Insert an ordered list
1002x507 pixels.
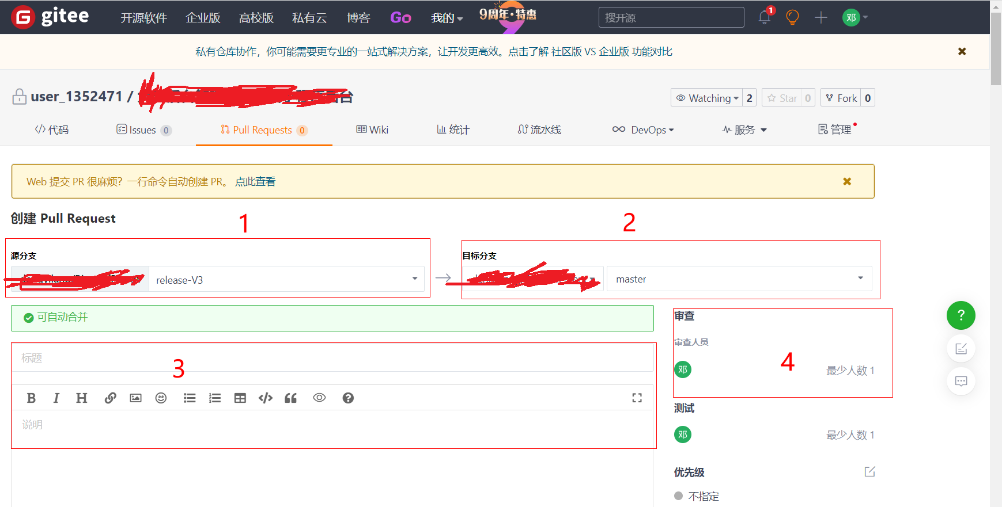pyautogui.click(x=215, y=398)
